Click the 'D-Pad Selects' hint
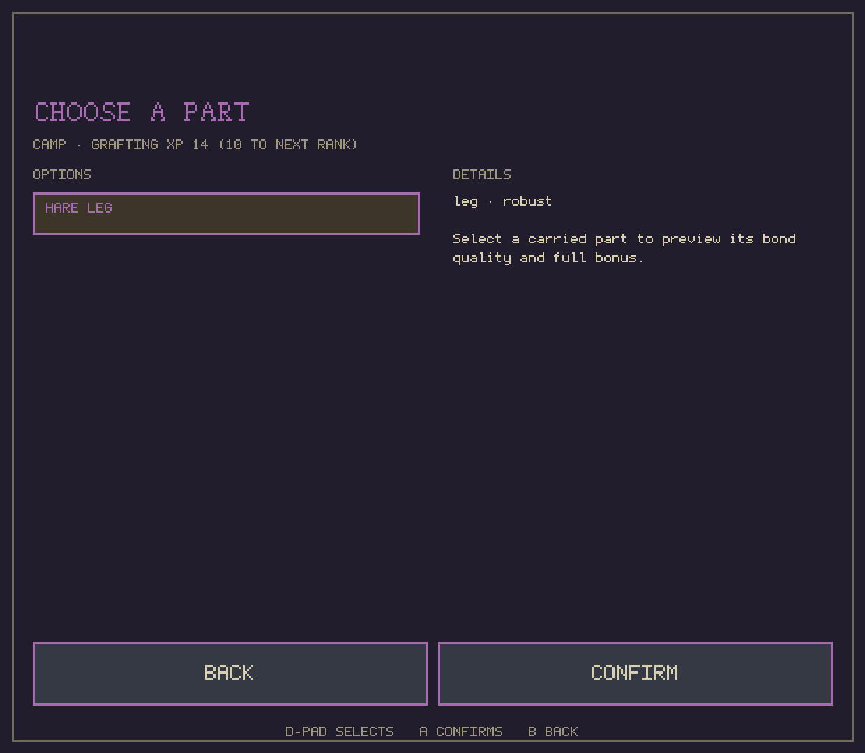The image size is (865, 753). (x=340, y=731)
